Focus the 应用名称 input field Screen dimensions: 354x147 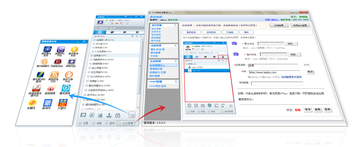[273, 66]
